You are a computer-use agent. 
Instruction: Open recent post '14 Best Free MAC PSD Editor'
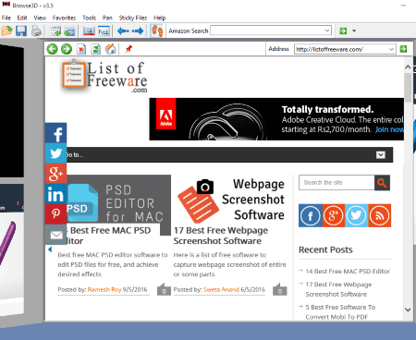348,272
